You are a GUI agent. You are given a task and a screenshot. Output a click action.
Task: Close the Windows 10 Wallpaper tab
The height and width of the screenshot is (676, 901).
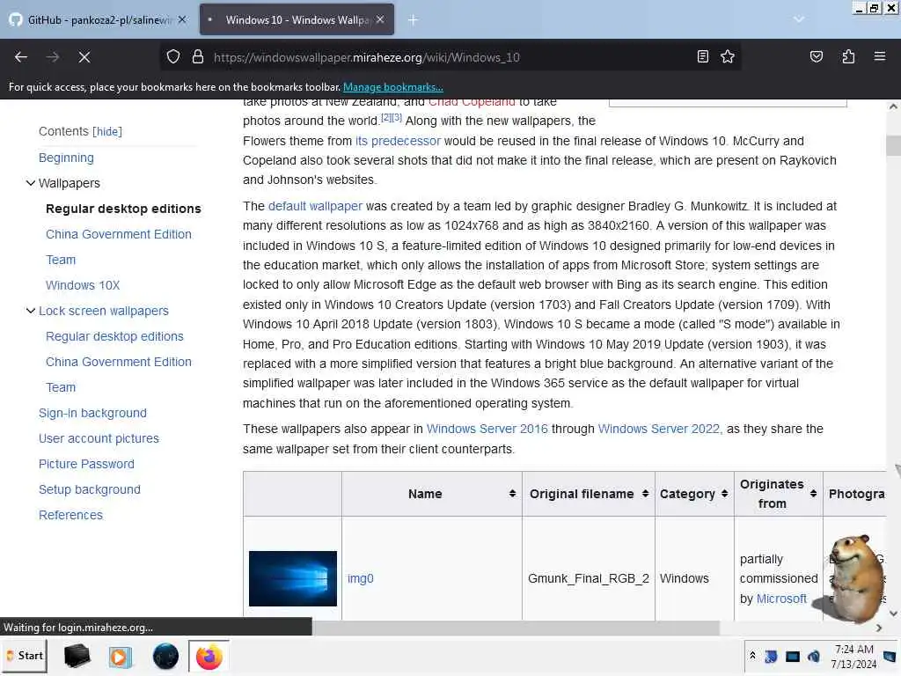click(x=380, y=19)
